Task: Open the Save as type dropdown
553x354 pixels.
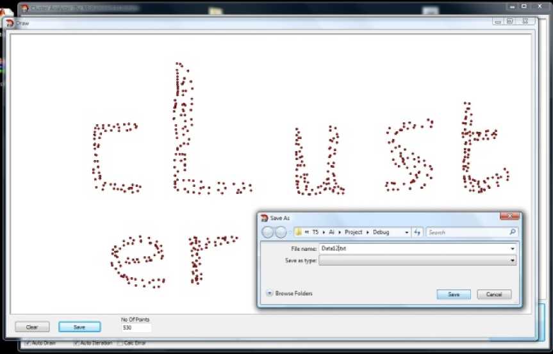Action: (418, 261)
